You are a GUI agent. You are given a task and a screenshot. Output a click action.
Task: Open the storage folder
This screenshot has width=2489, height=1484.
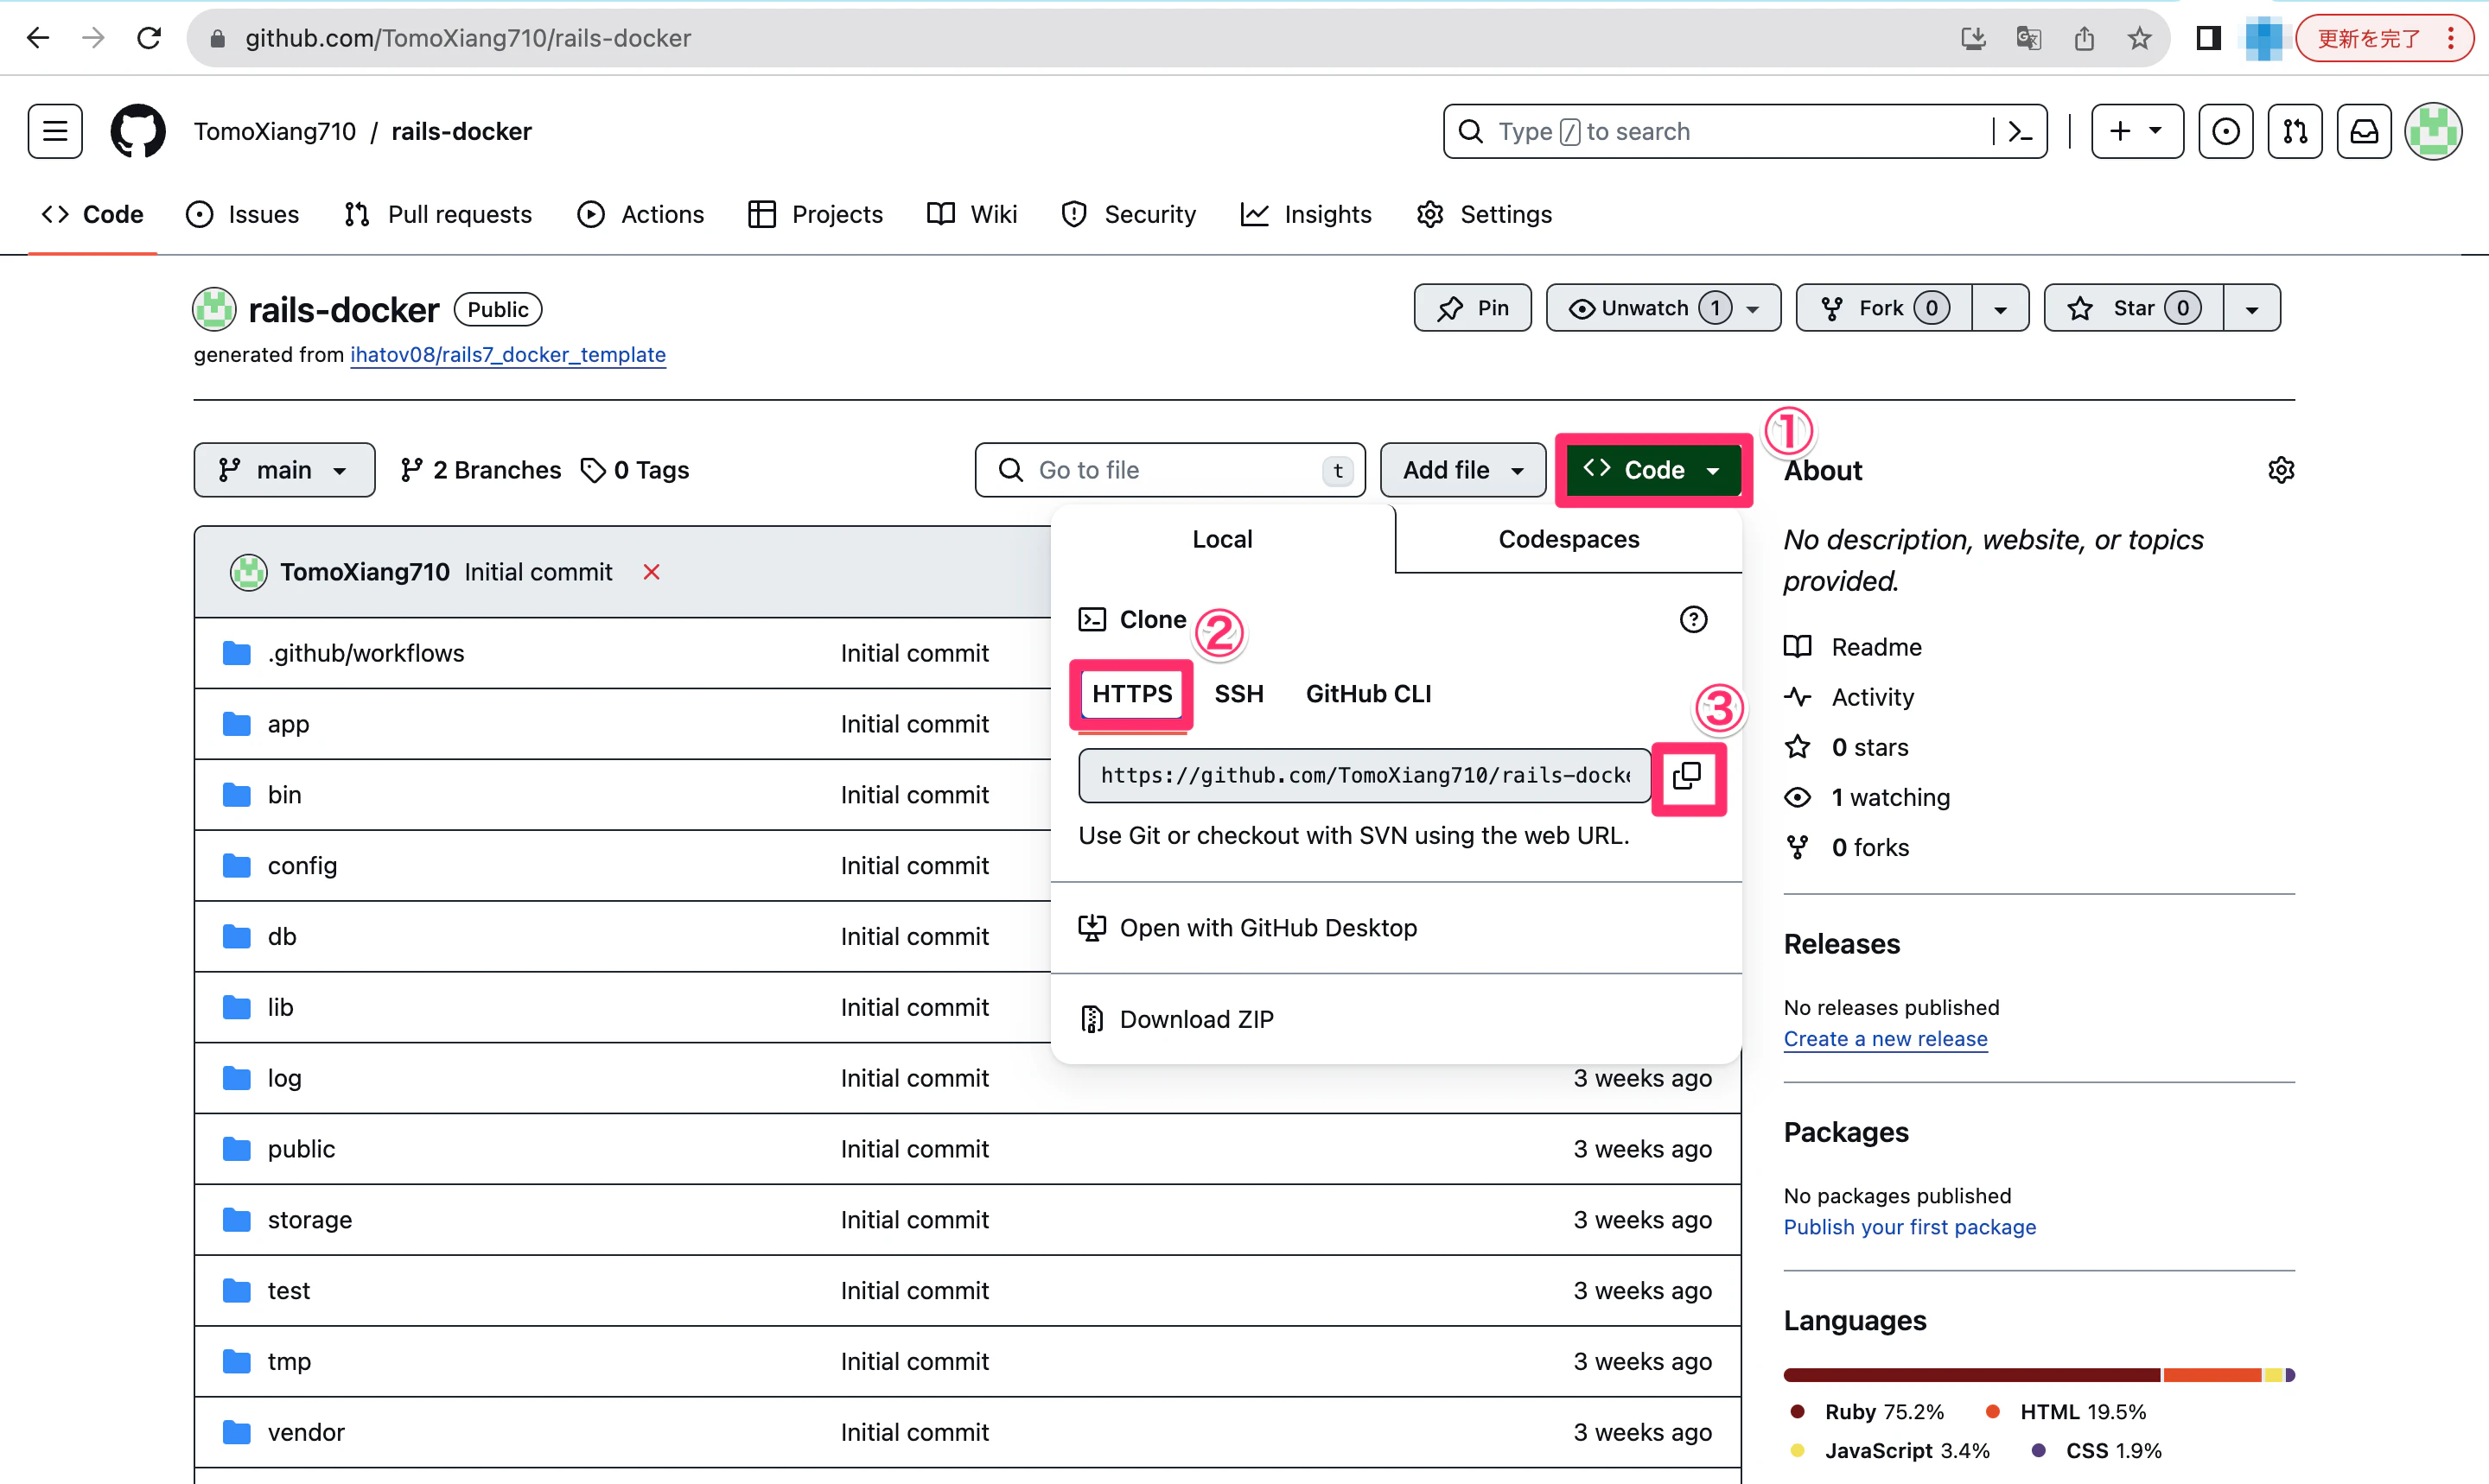click(310, 1220)
